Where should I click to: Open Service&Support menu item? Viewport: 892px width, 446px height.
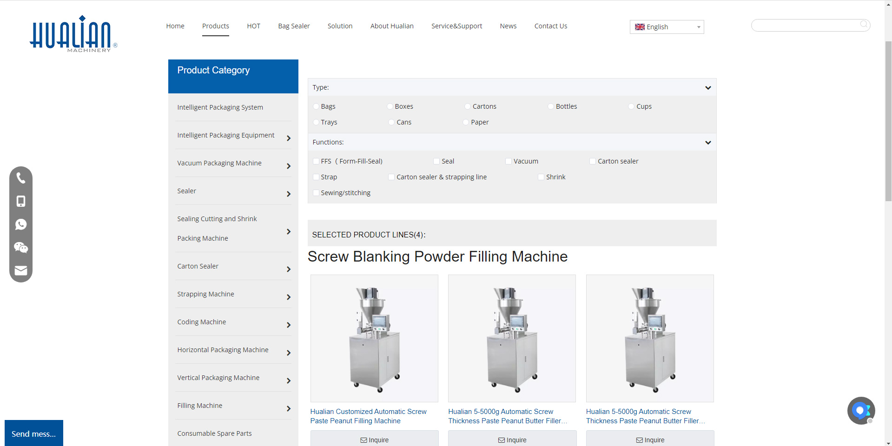click(456, 26)
